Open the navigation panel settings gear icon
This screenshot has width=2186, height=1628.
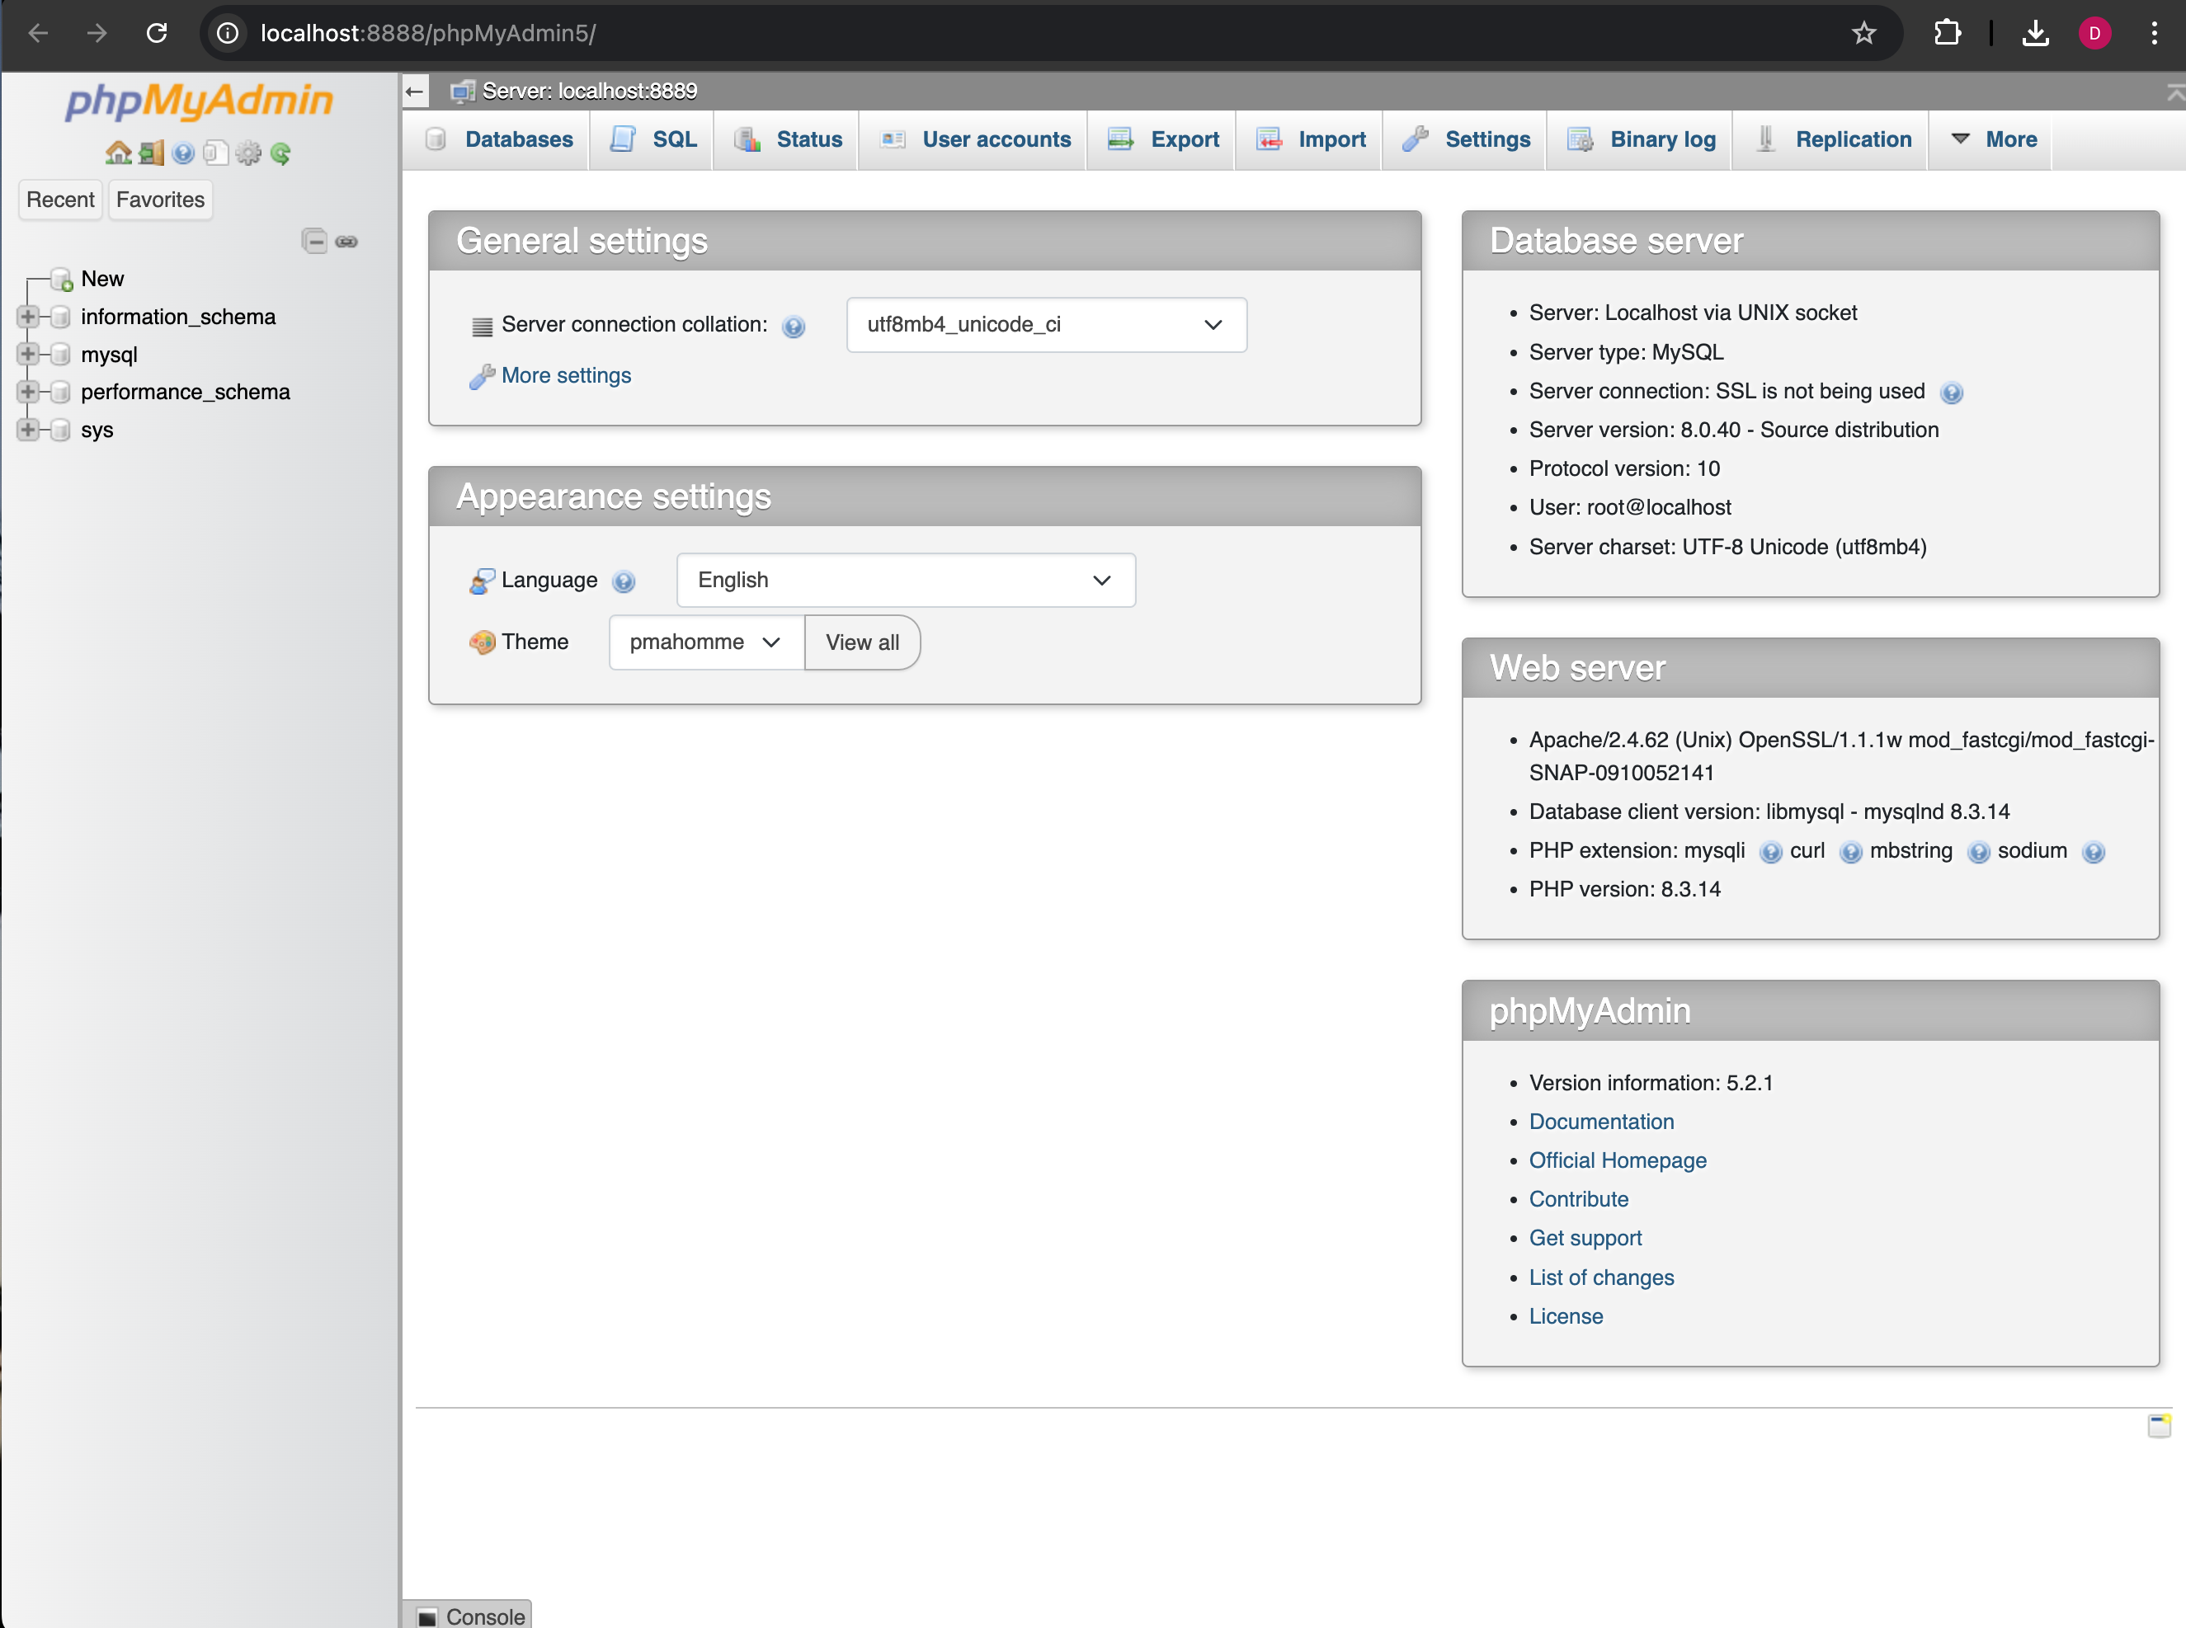pyautogui.click(x=248, y=153)
